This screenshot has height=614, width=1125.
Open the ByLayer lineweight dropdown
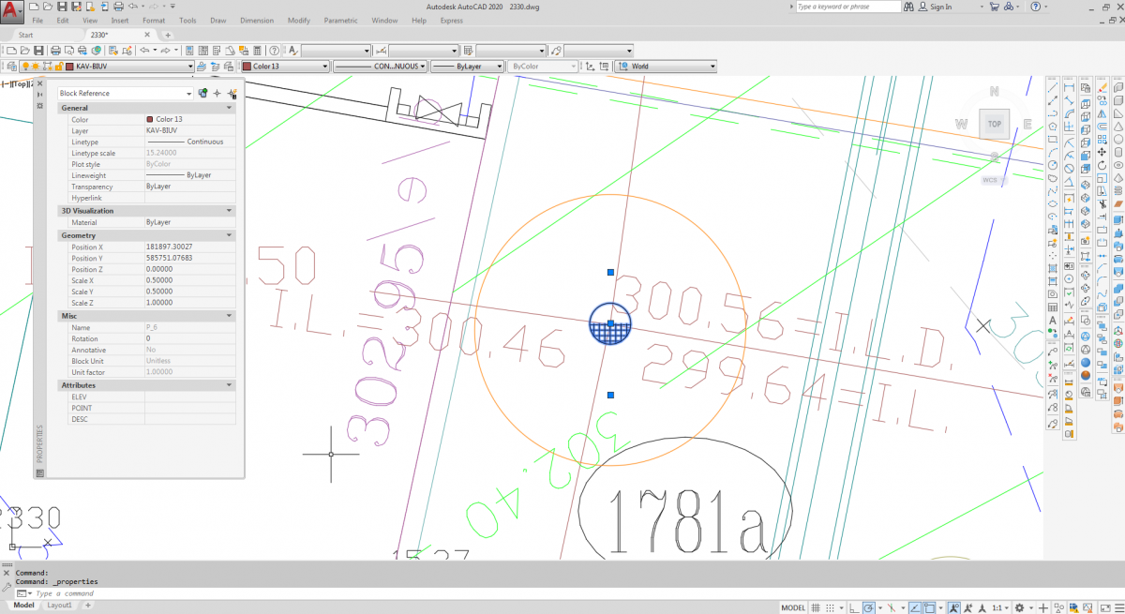tap(498, 67)
